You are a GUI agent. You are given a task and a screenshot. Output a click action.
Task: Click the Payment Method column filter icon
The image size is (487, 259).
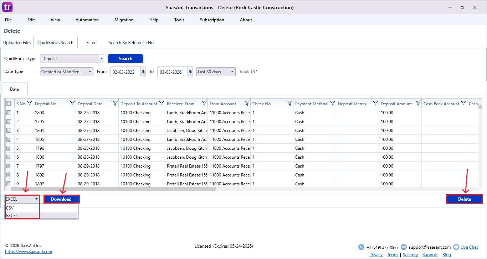333,104
